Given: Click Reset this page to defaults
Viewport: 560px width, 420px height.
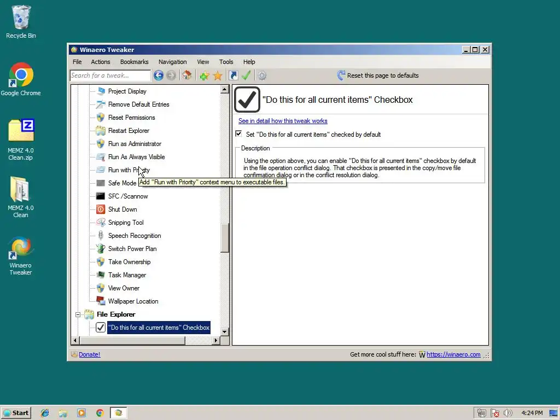Looking at the screenshot, I should [x=378, y=75].
